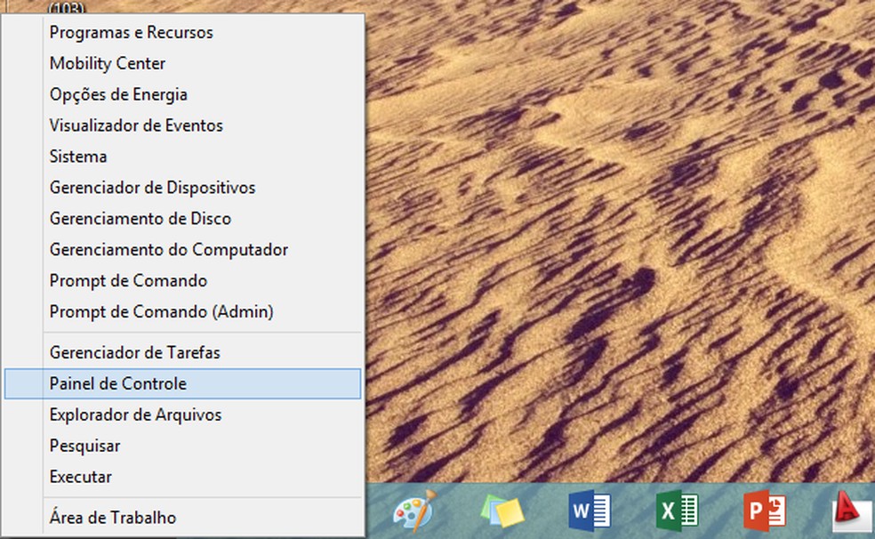The width and height of the screenshot is (875, 539).
Task: Open Programas e Recursos
Action: 182,32
